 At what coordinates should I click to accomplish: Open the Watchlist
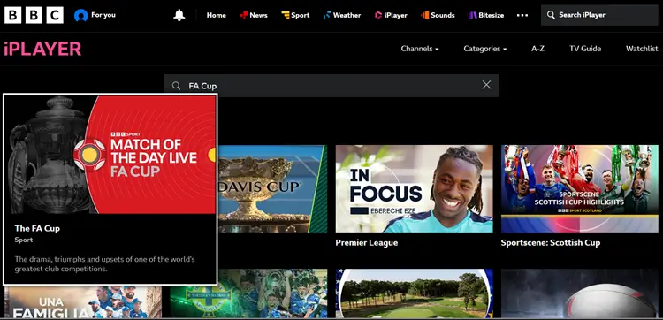pyautogui.click(x=642, y=49)
